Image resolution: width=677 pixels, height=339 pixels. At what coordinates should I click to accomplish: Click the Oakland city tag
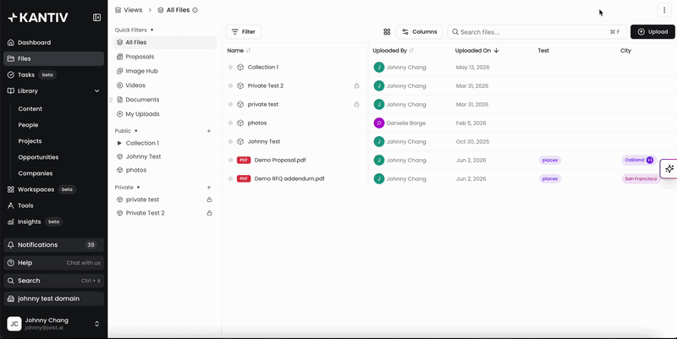coord(635,160)
